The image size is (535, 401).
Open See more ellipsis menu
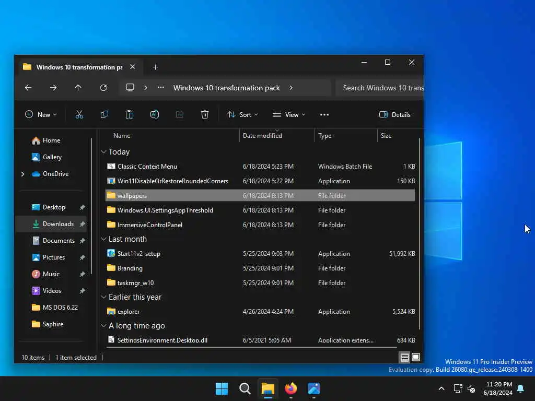(x=324, y=114)
